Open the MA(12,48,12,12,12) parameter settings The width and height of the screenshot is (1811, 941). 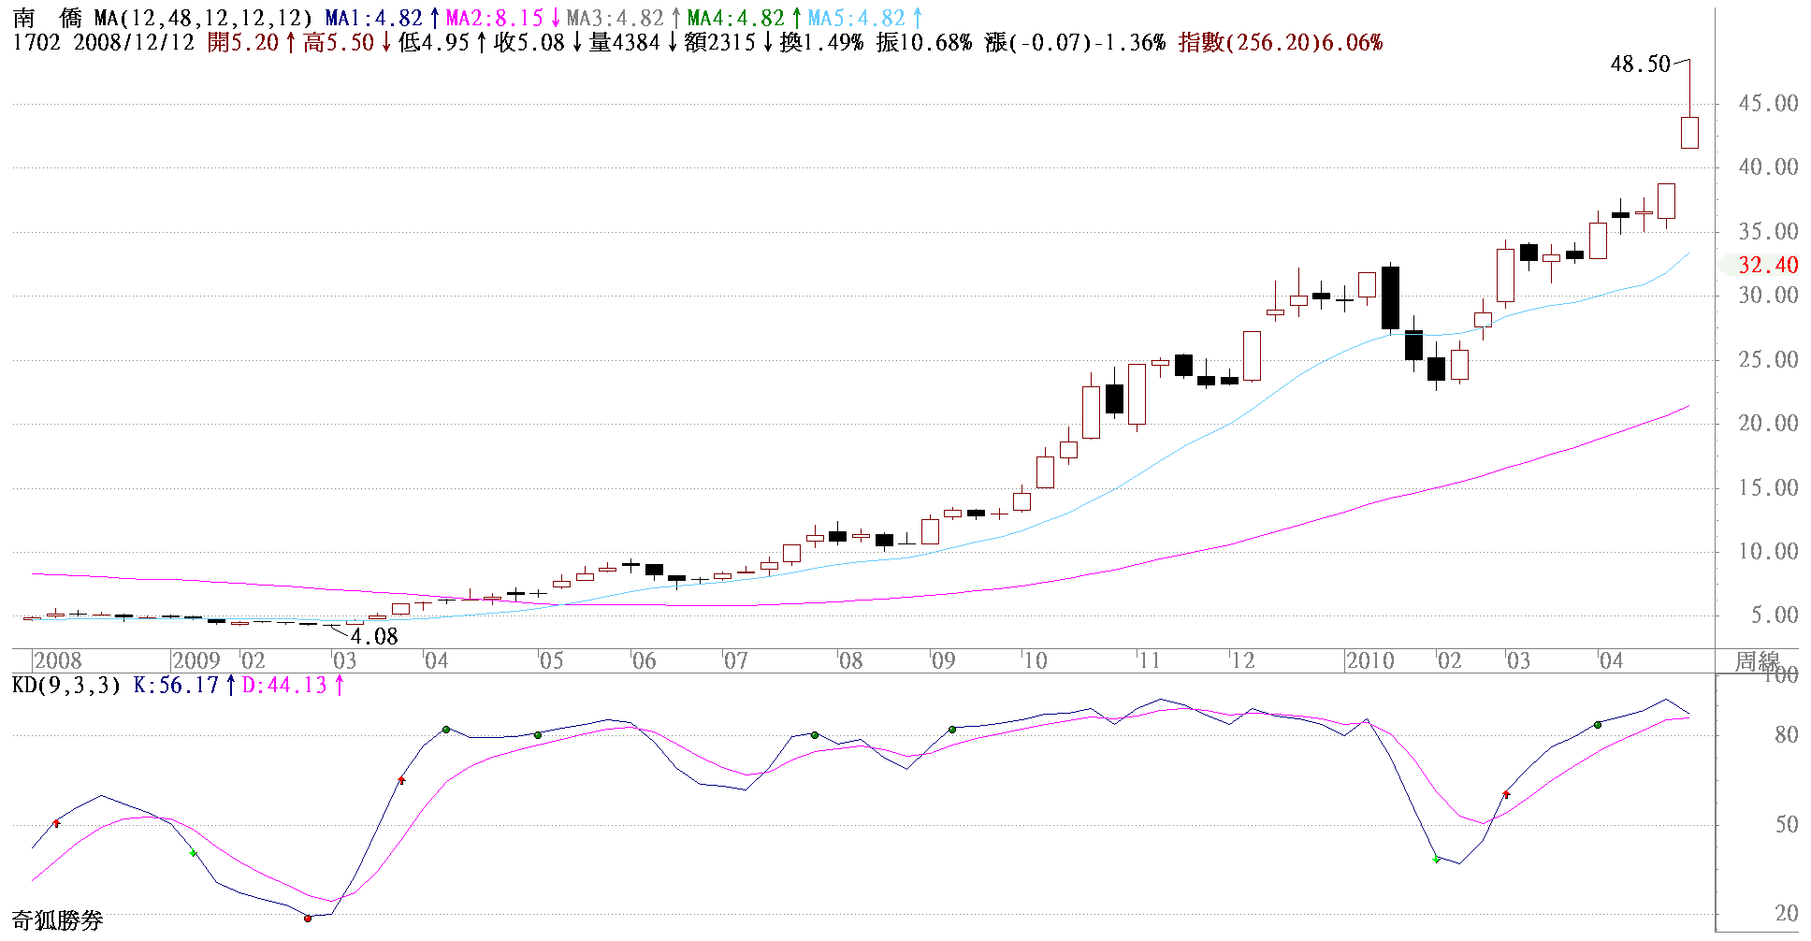pos(203,19)
